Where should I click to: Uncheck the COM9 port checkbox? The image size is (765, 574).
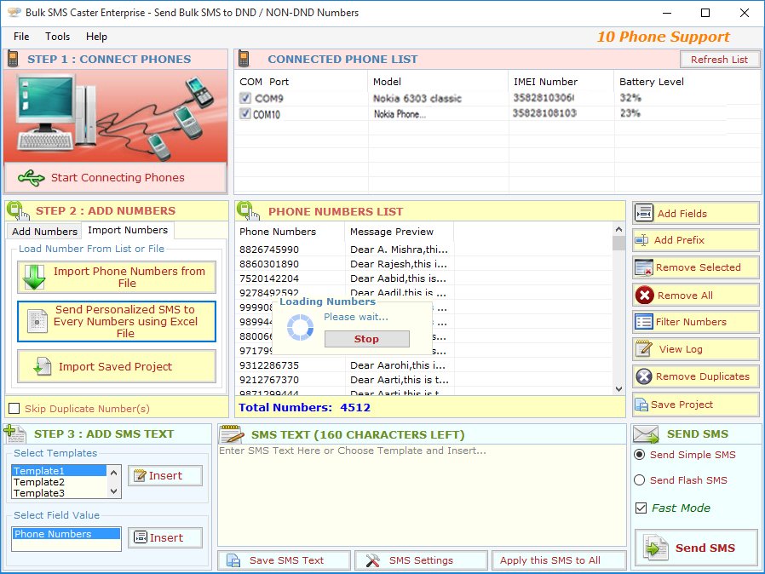pyautogui.click(x=244, y=98)
